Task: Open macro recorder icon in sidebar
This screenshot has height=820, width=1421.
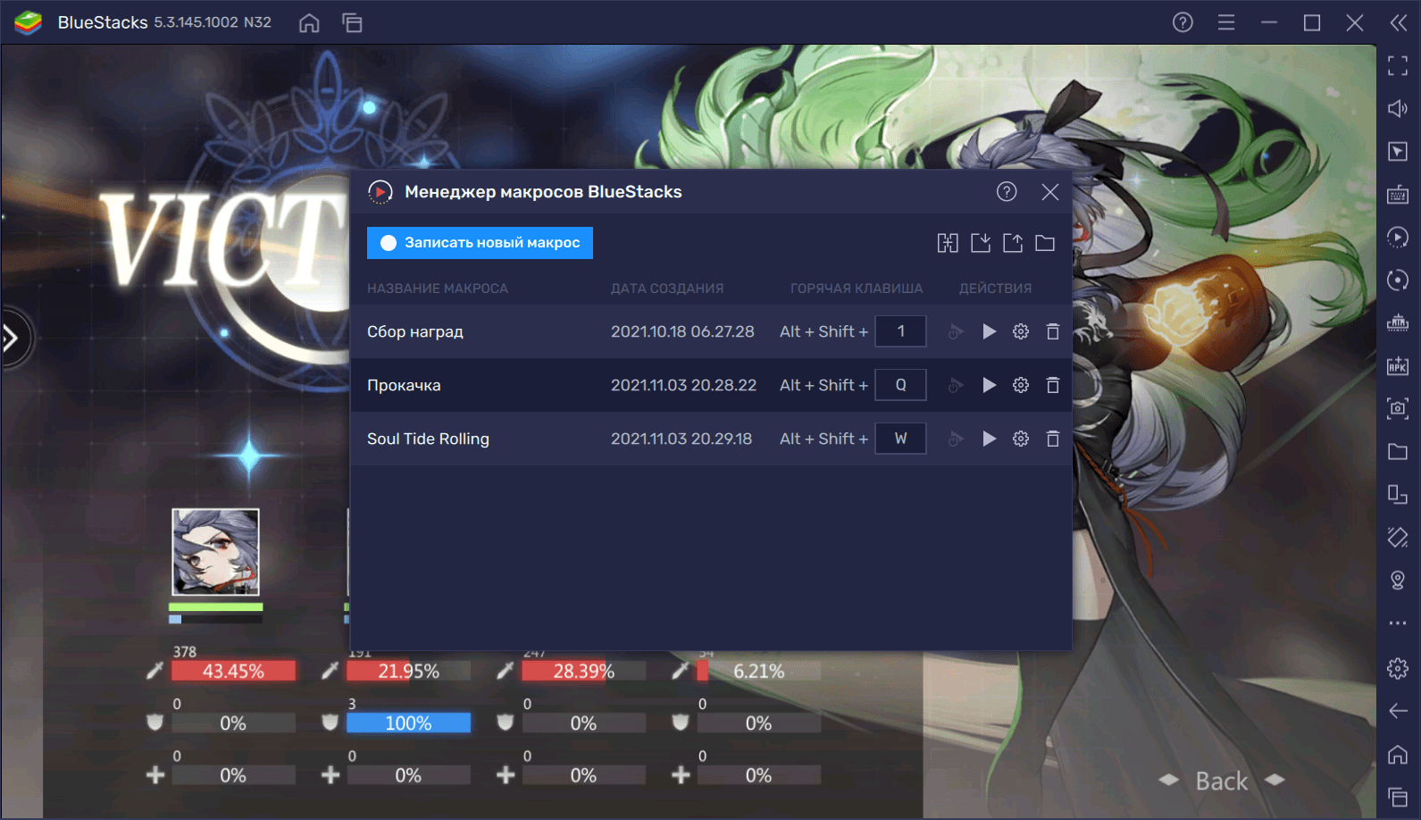Action: (x=1398, y=237)
